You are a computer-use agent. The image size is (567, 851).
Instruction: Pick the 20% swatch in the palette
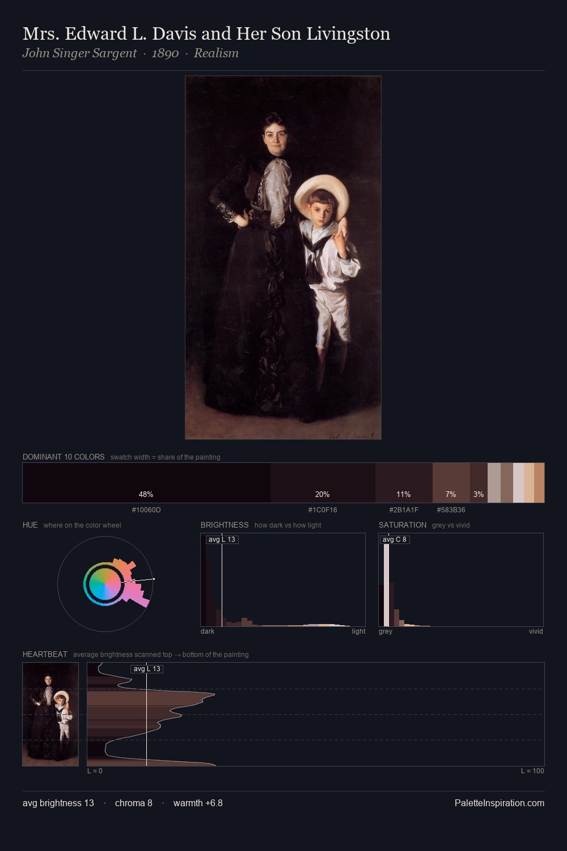[323, 483]
